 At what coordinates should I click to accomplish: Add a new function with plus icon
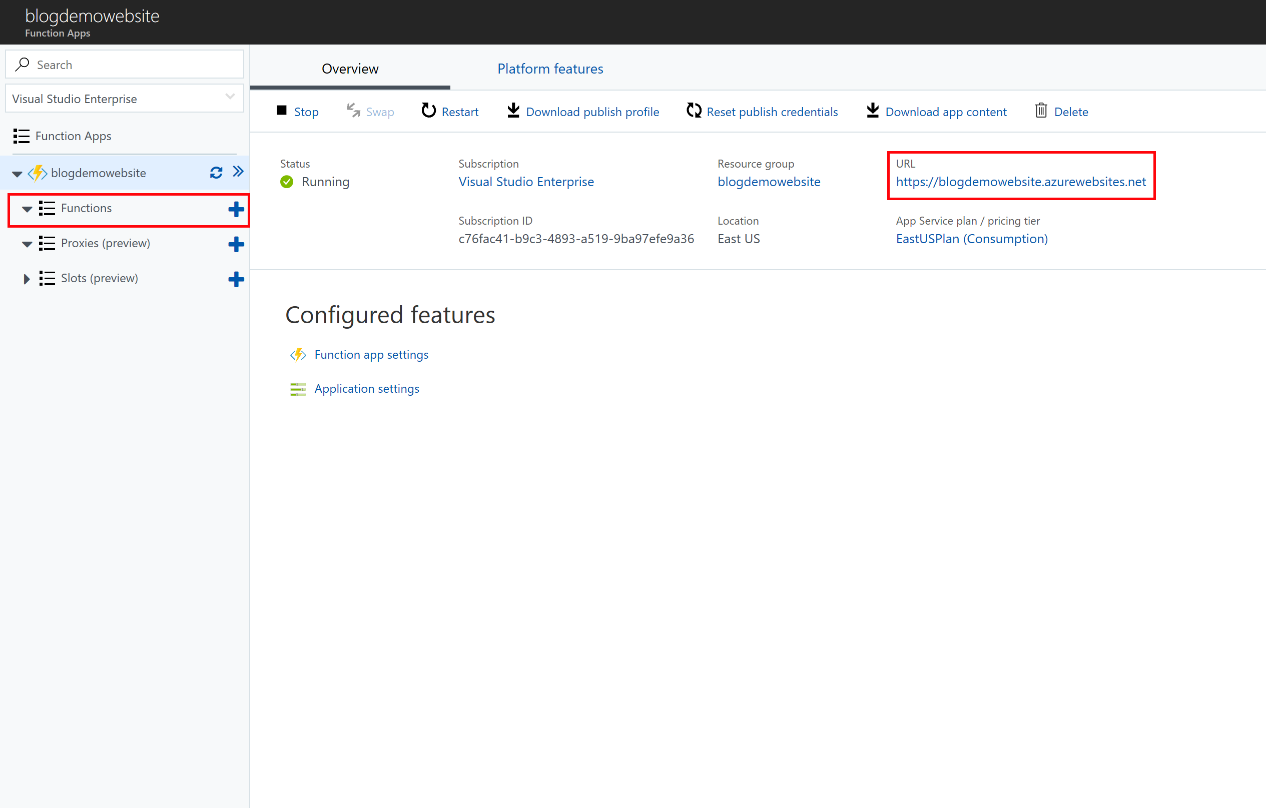236,209
